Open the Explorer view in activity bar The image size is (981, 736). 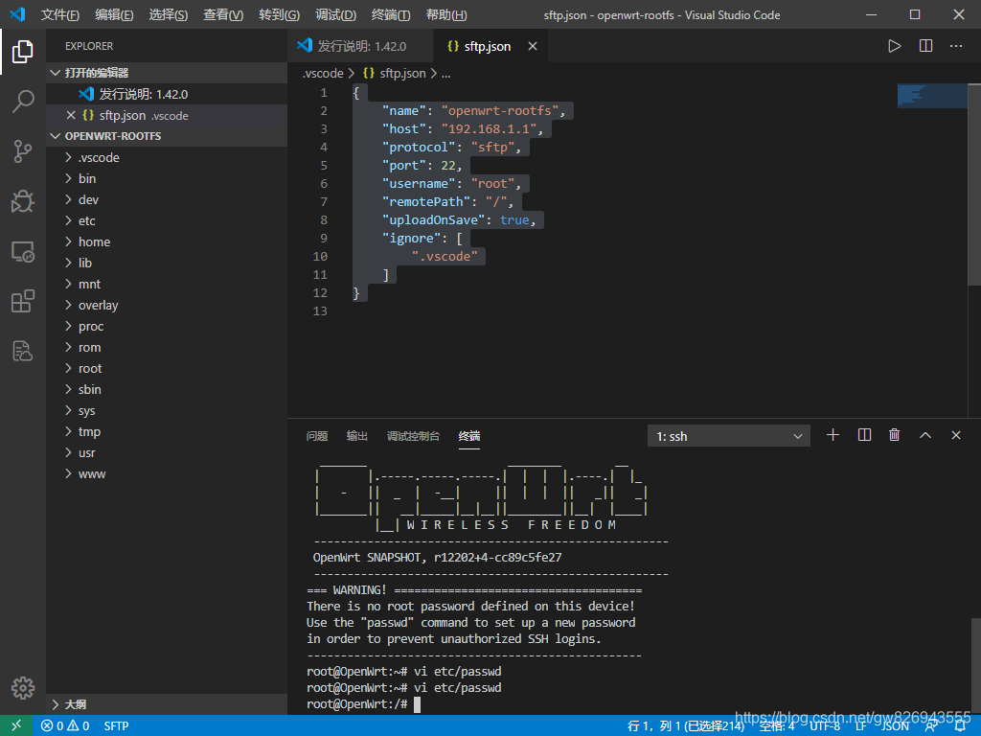click(x=23, y=52)
